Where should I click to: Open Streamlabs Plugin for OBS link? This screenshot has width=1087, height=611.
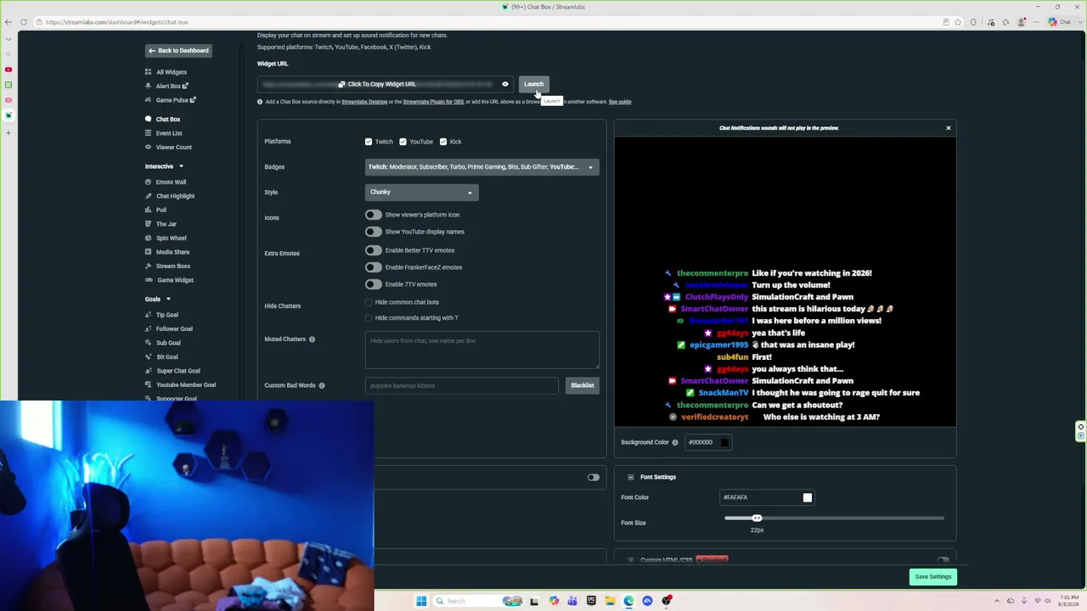433,102
